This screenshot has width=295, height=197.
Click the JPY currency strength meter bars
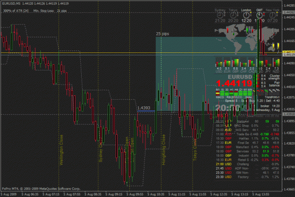[x=268, y=62]
